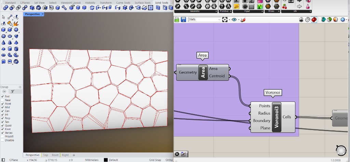Click the Grasshopper sketch pencil icon

[243, 19]
